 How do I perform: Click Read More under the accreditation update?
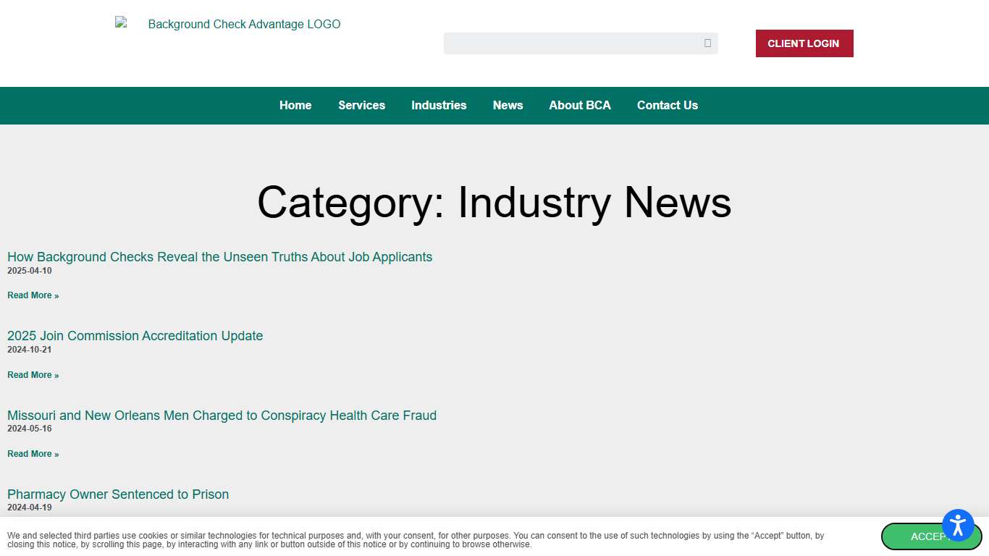(33, 374)
